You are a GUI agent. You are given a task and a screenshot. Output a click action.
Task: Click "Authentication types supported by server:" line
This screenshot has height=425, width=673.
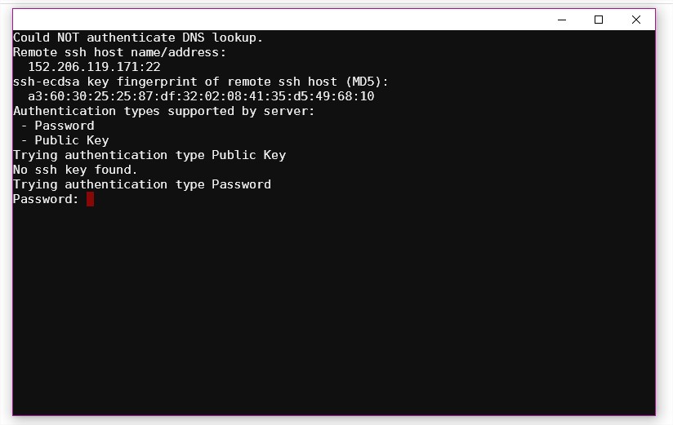[163, 111]
